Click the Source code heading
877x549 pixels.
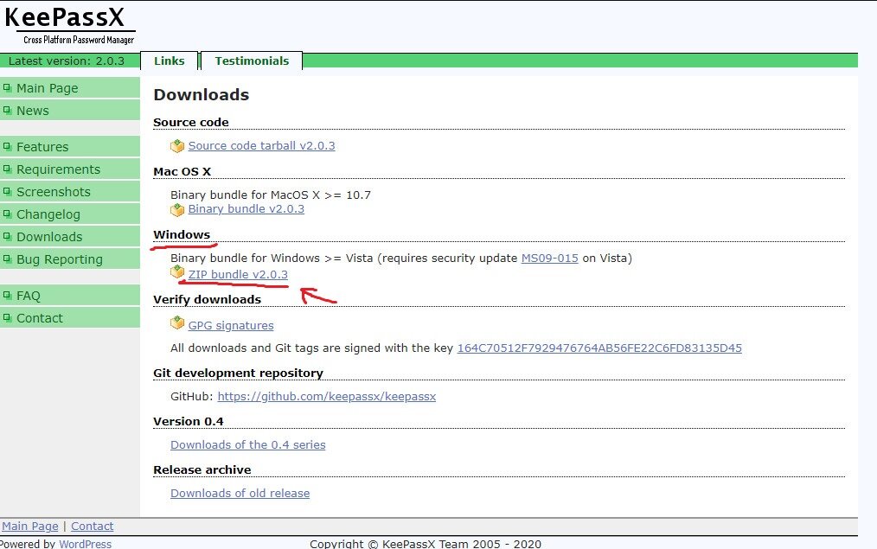pos(191,123)
